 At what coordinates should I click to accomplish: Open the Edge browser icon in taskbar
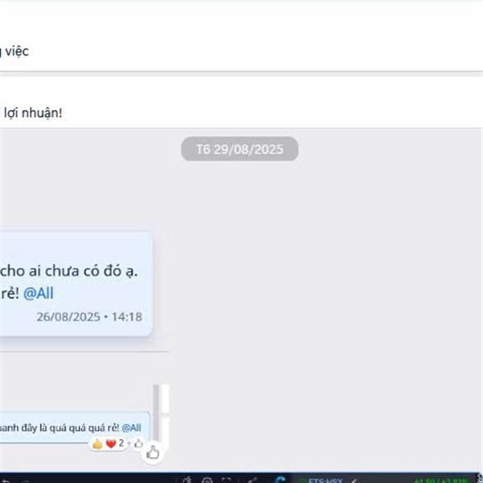pyautogui.click(x=281, y=480)
